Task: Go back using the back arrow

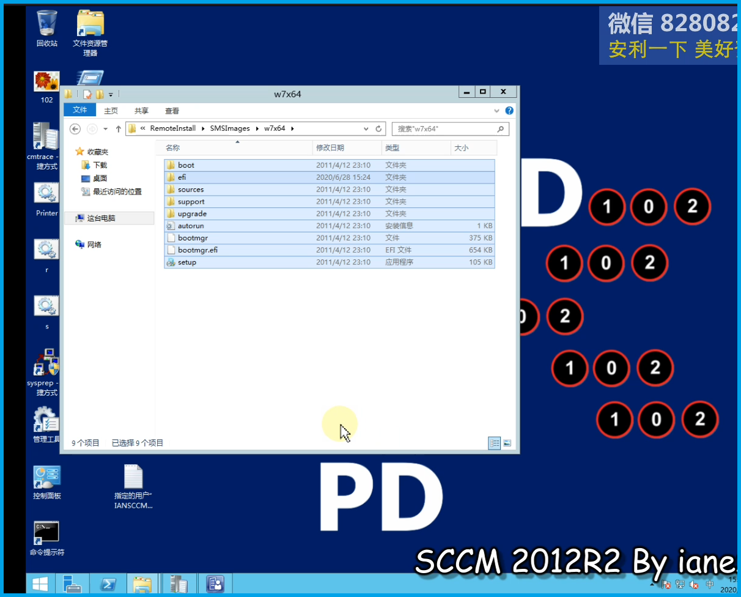Action: pyautogui.click(x=75, y=129)
